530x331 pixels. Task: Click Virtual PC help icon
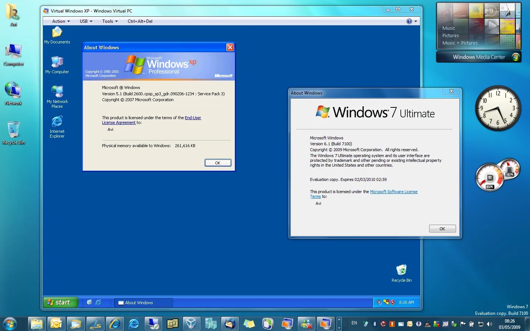coord(409,21)
